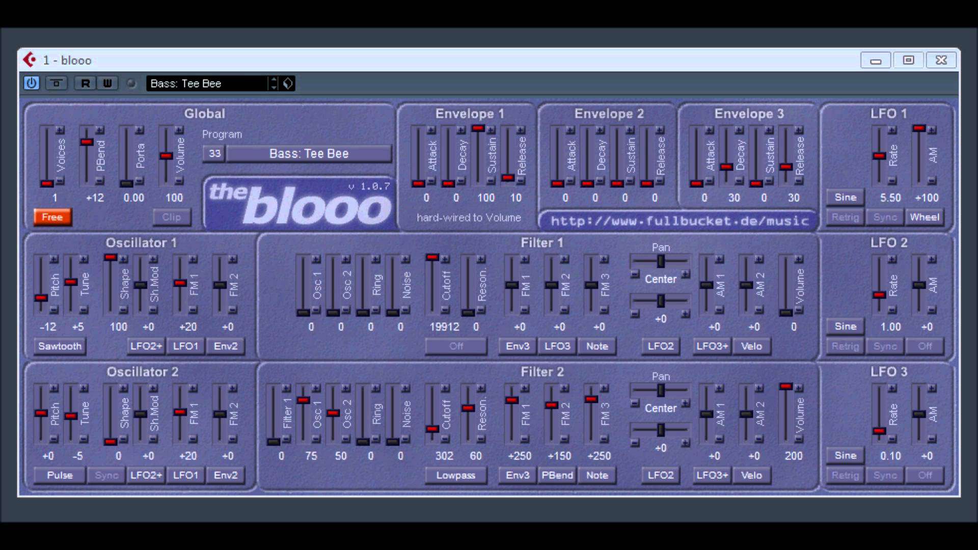Click the preset down-arrow stepper
Viewport: 978px width, 550px height.
tap(274, 87)
